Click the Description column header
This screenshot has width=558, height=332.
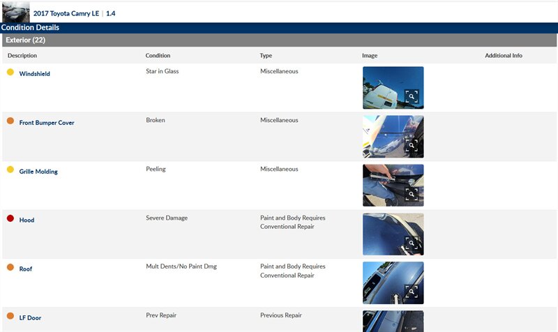click(x=22, y=56)
